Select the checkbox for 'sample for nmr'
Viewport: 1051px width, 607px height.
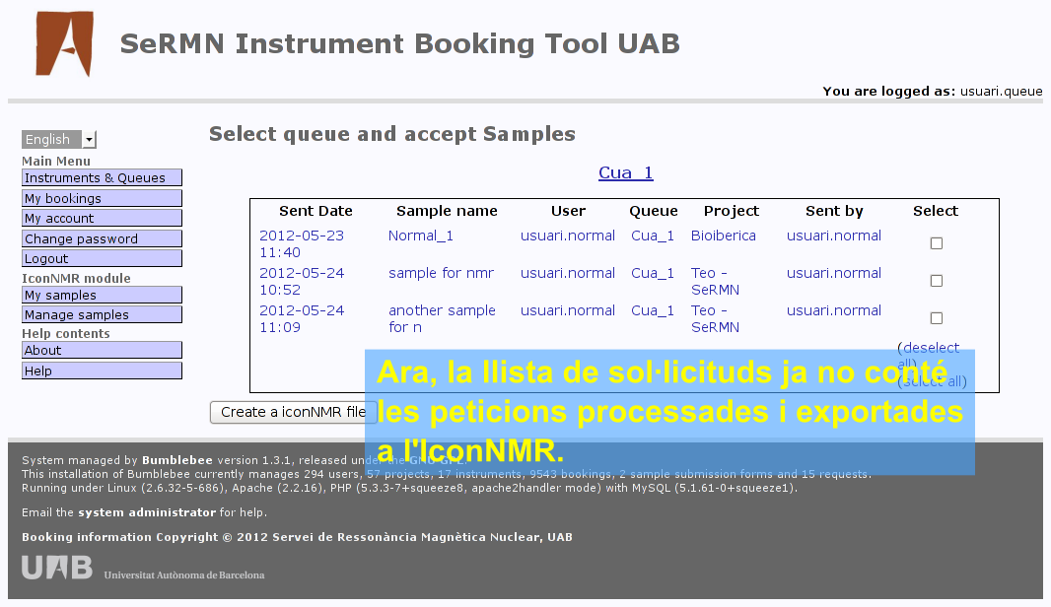point(937,281)
